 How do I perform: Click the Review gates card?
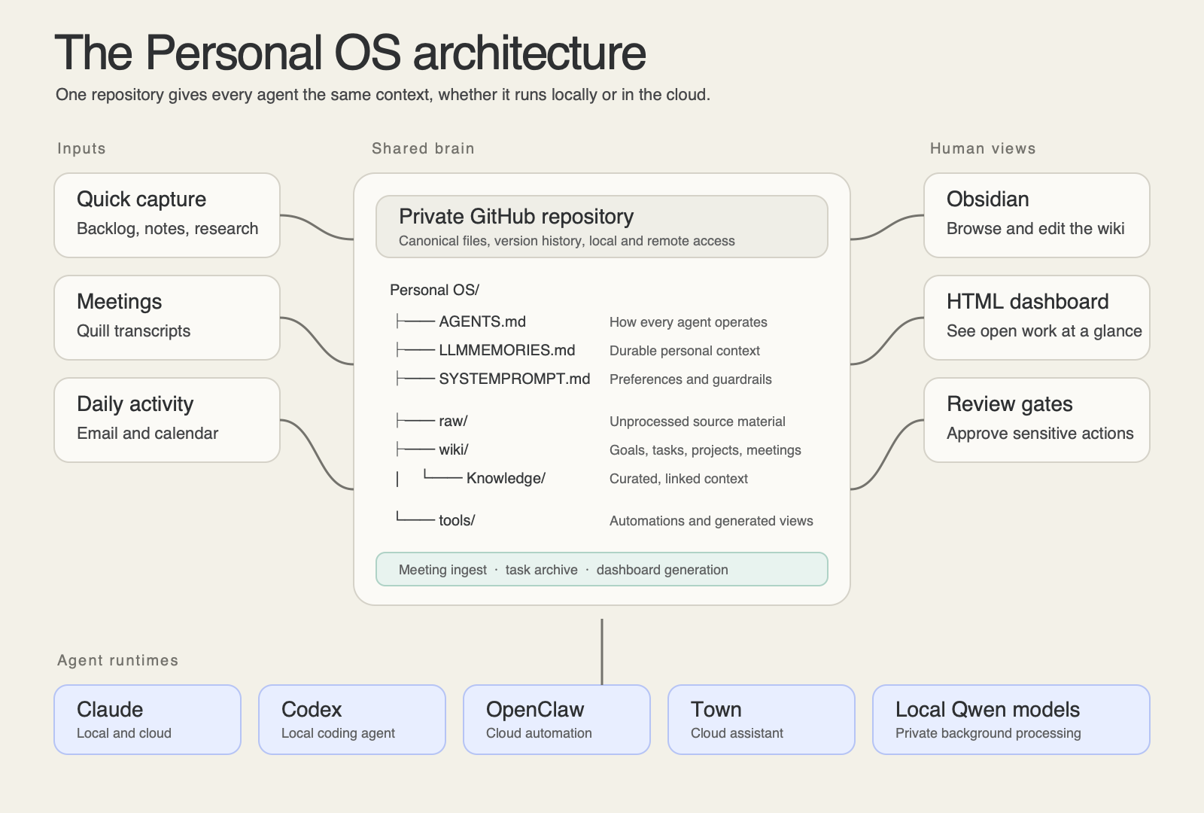point(1037,420)
